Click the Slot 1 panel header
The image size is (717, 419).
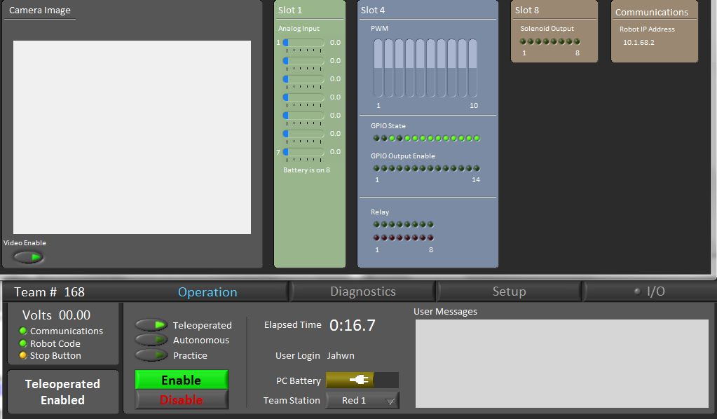coord(290,10)
